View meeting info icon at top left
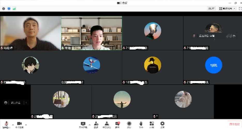 [x=4, y=9]
